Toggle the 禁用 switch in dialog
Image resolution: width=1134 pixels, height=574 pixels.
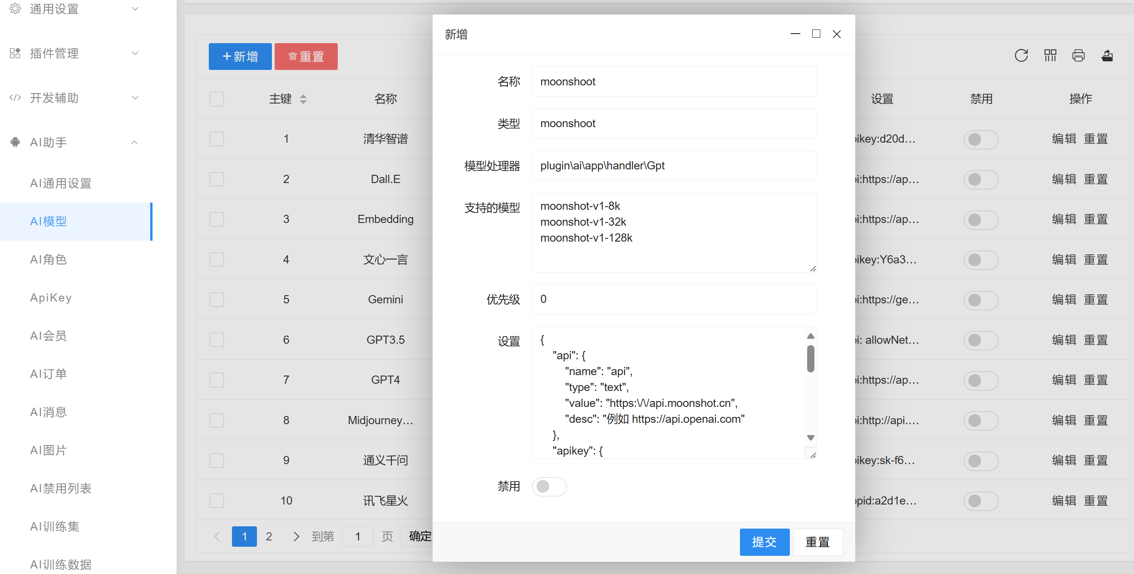tap(549, 487)
